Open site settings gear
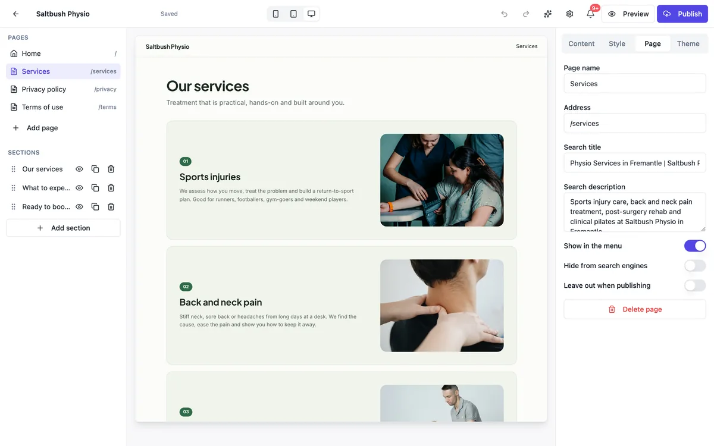This screenshot has width=714, height=446. 569,14
